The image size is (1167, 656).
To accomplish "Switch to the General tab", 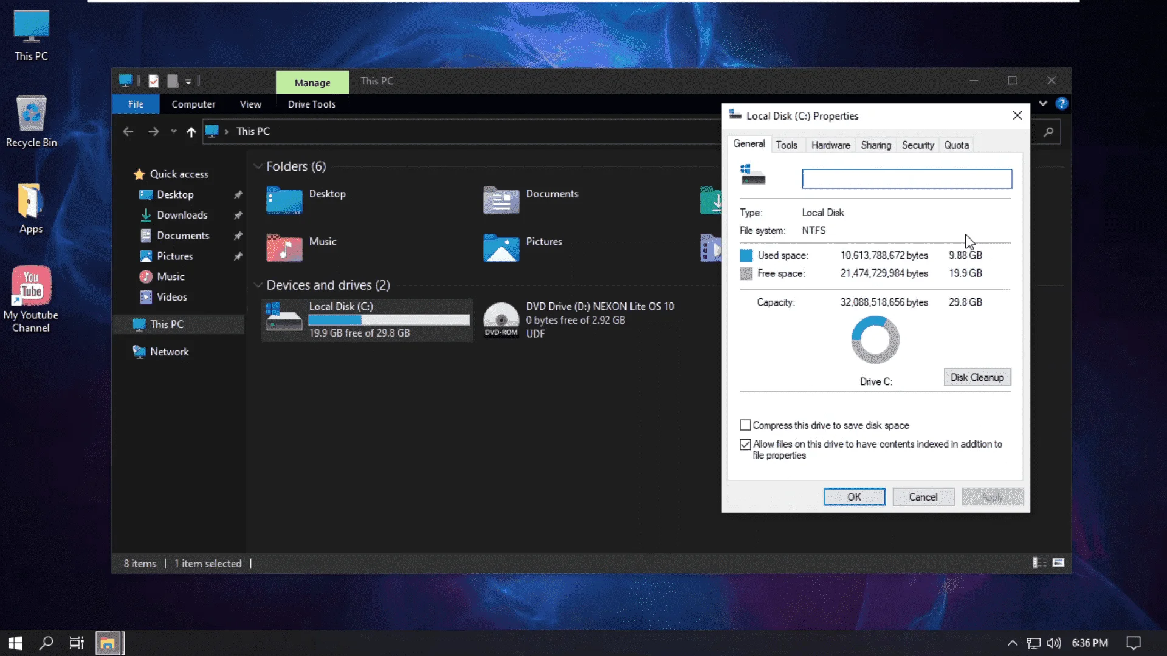I will (x=749, y=144).
